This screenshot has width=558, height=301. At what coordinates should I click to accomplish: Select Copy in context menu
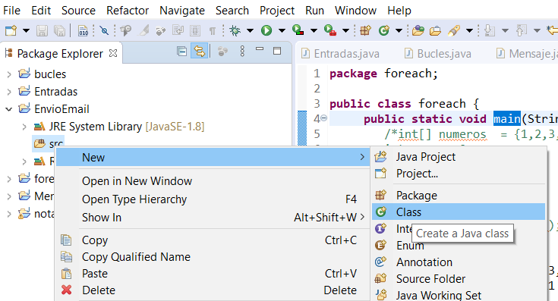click(x=213, y=240)
